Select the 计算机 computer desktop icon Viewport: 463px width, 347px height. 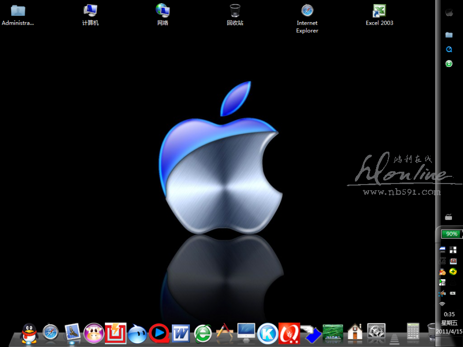(x=91, y=14)
